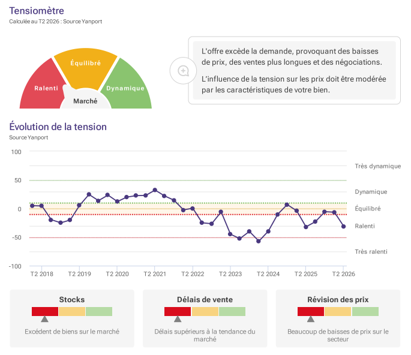Click the Très dynamique zone label

click(378, 166)
